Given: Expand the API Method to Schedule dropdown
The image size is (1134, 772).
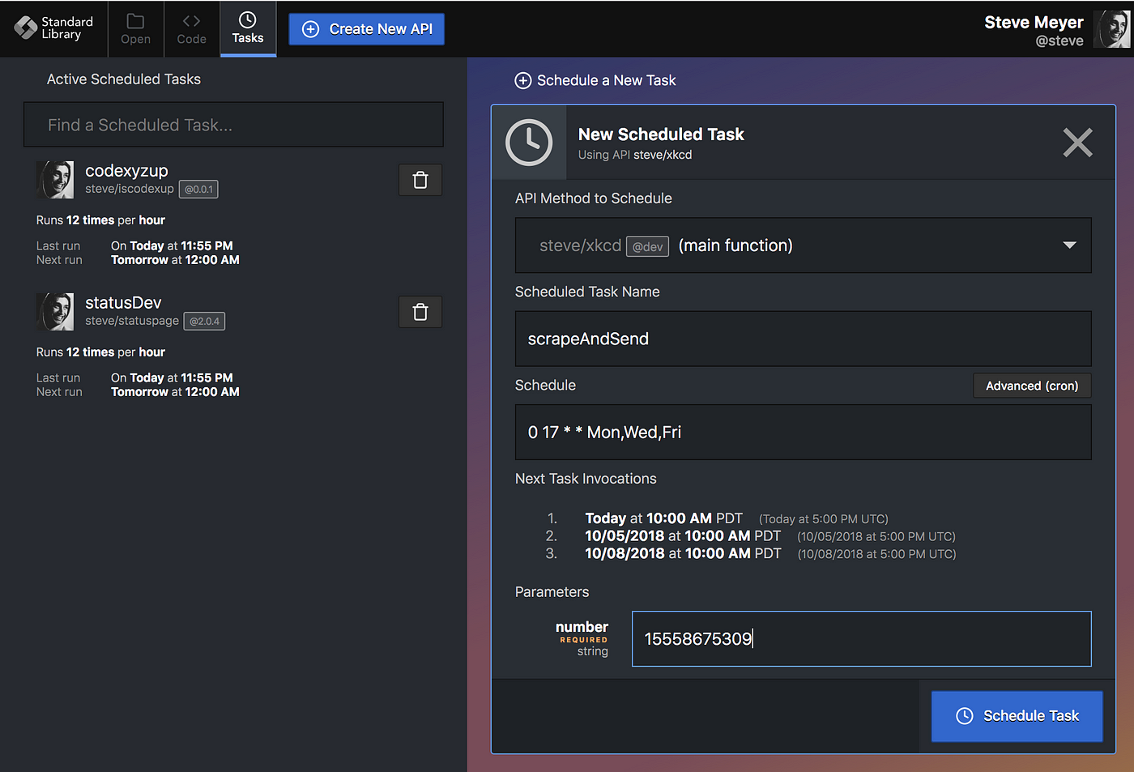Looking at the screenshot, I should pyautogui.click(x=803, y=245).
